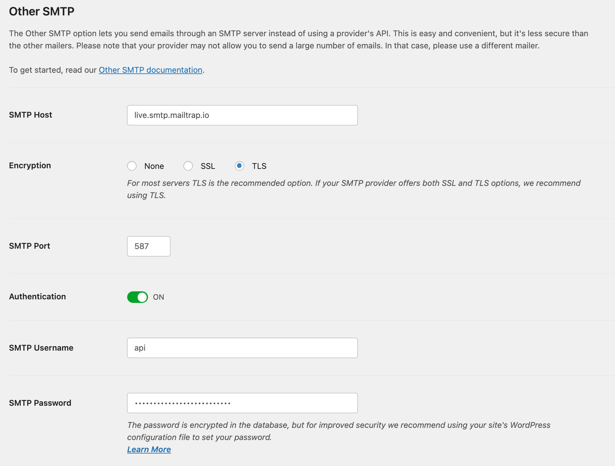Select the SSL encryption radio button
The image size is (615, 466).
click(188, 166)
